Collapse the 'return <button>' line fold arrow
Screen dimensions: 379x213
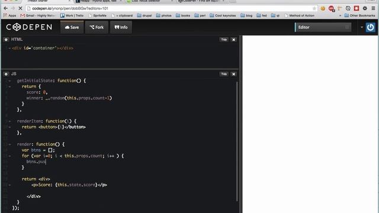[x=9, y=127]
